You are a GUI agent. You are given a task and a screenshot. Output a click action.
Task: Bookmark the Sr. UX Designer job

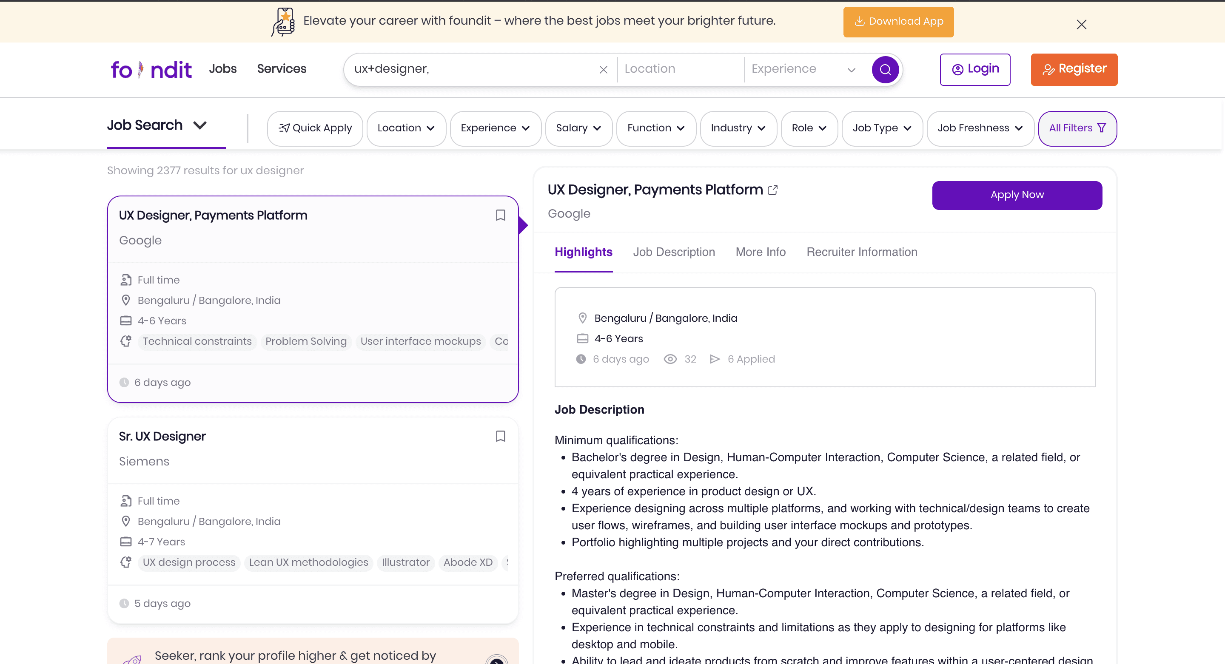(x=500, y=436)
